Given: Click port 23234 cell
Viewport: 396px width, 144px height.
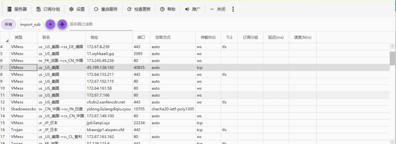Looking at the screenshot, I should 141,123.
